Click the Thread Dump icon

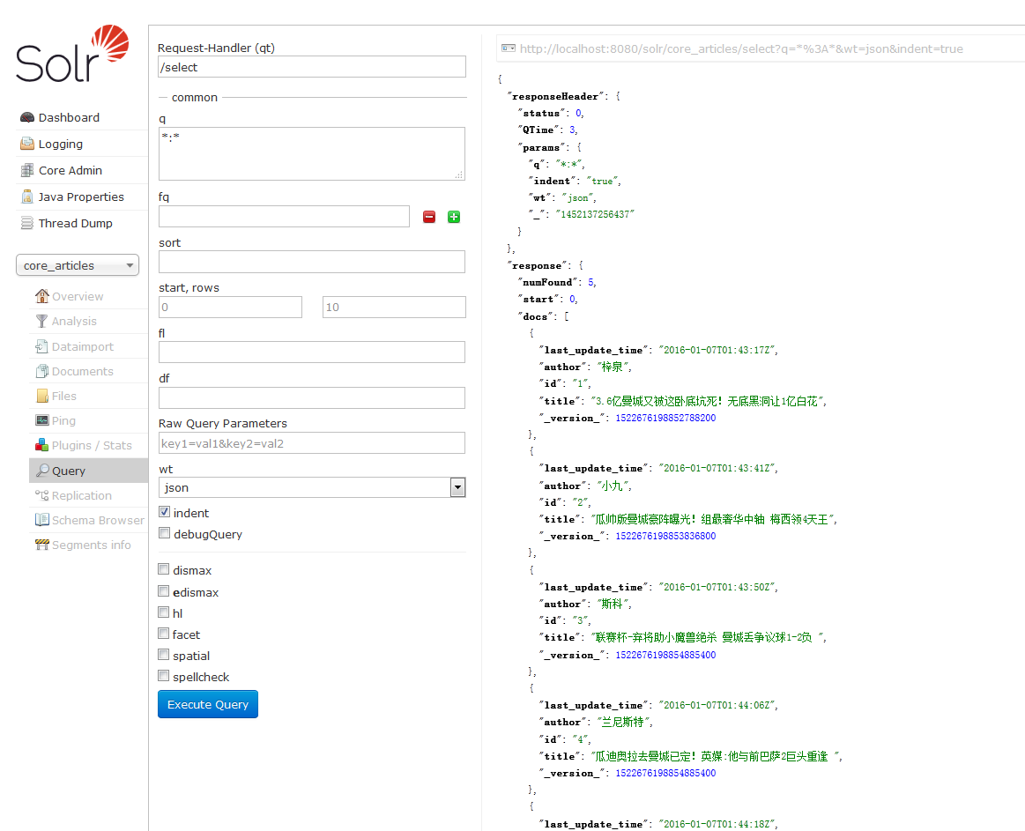point(27,223)
